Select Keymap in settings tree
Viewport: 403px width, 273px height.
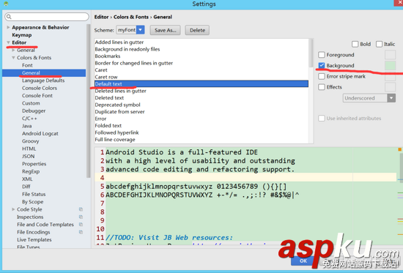22,35
